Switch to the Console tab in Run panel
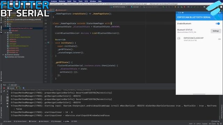This screenshot has height=125, width=223. (x=11, y=88)
